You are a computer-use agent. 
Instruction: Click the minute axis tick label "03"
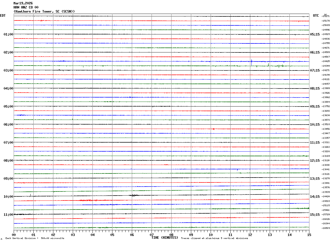click(73, 235)
